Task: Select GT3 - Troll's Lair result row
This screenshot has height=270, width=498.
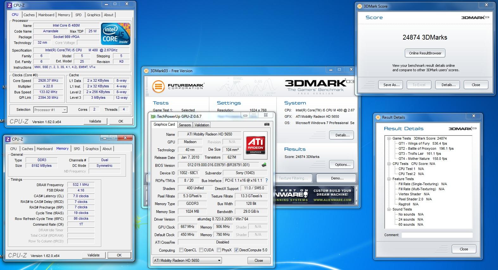Action: tap(419, 154)
